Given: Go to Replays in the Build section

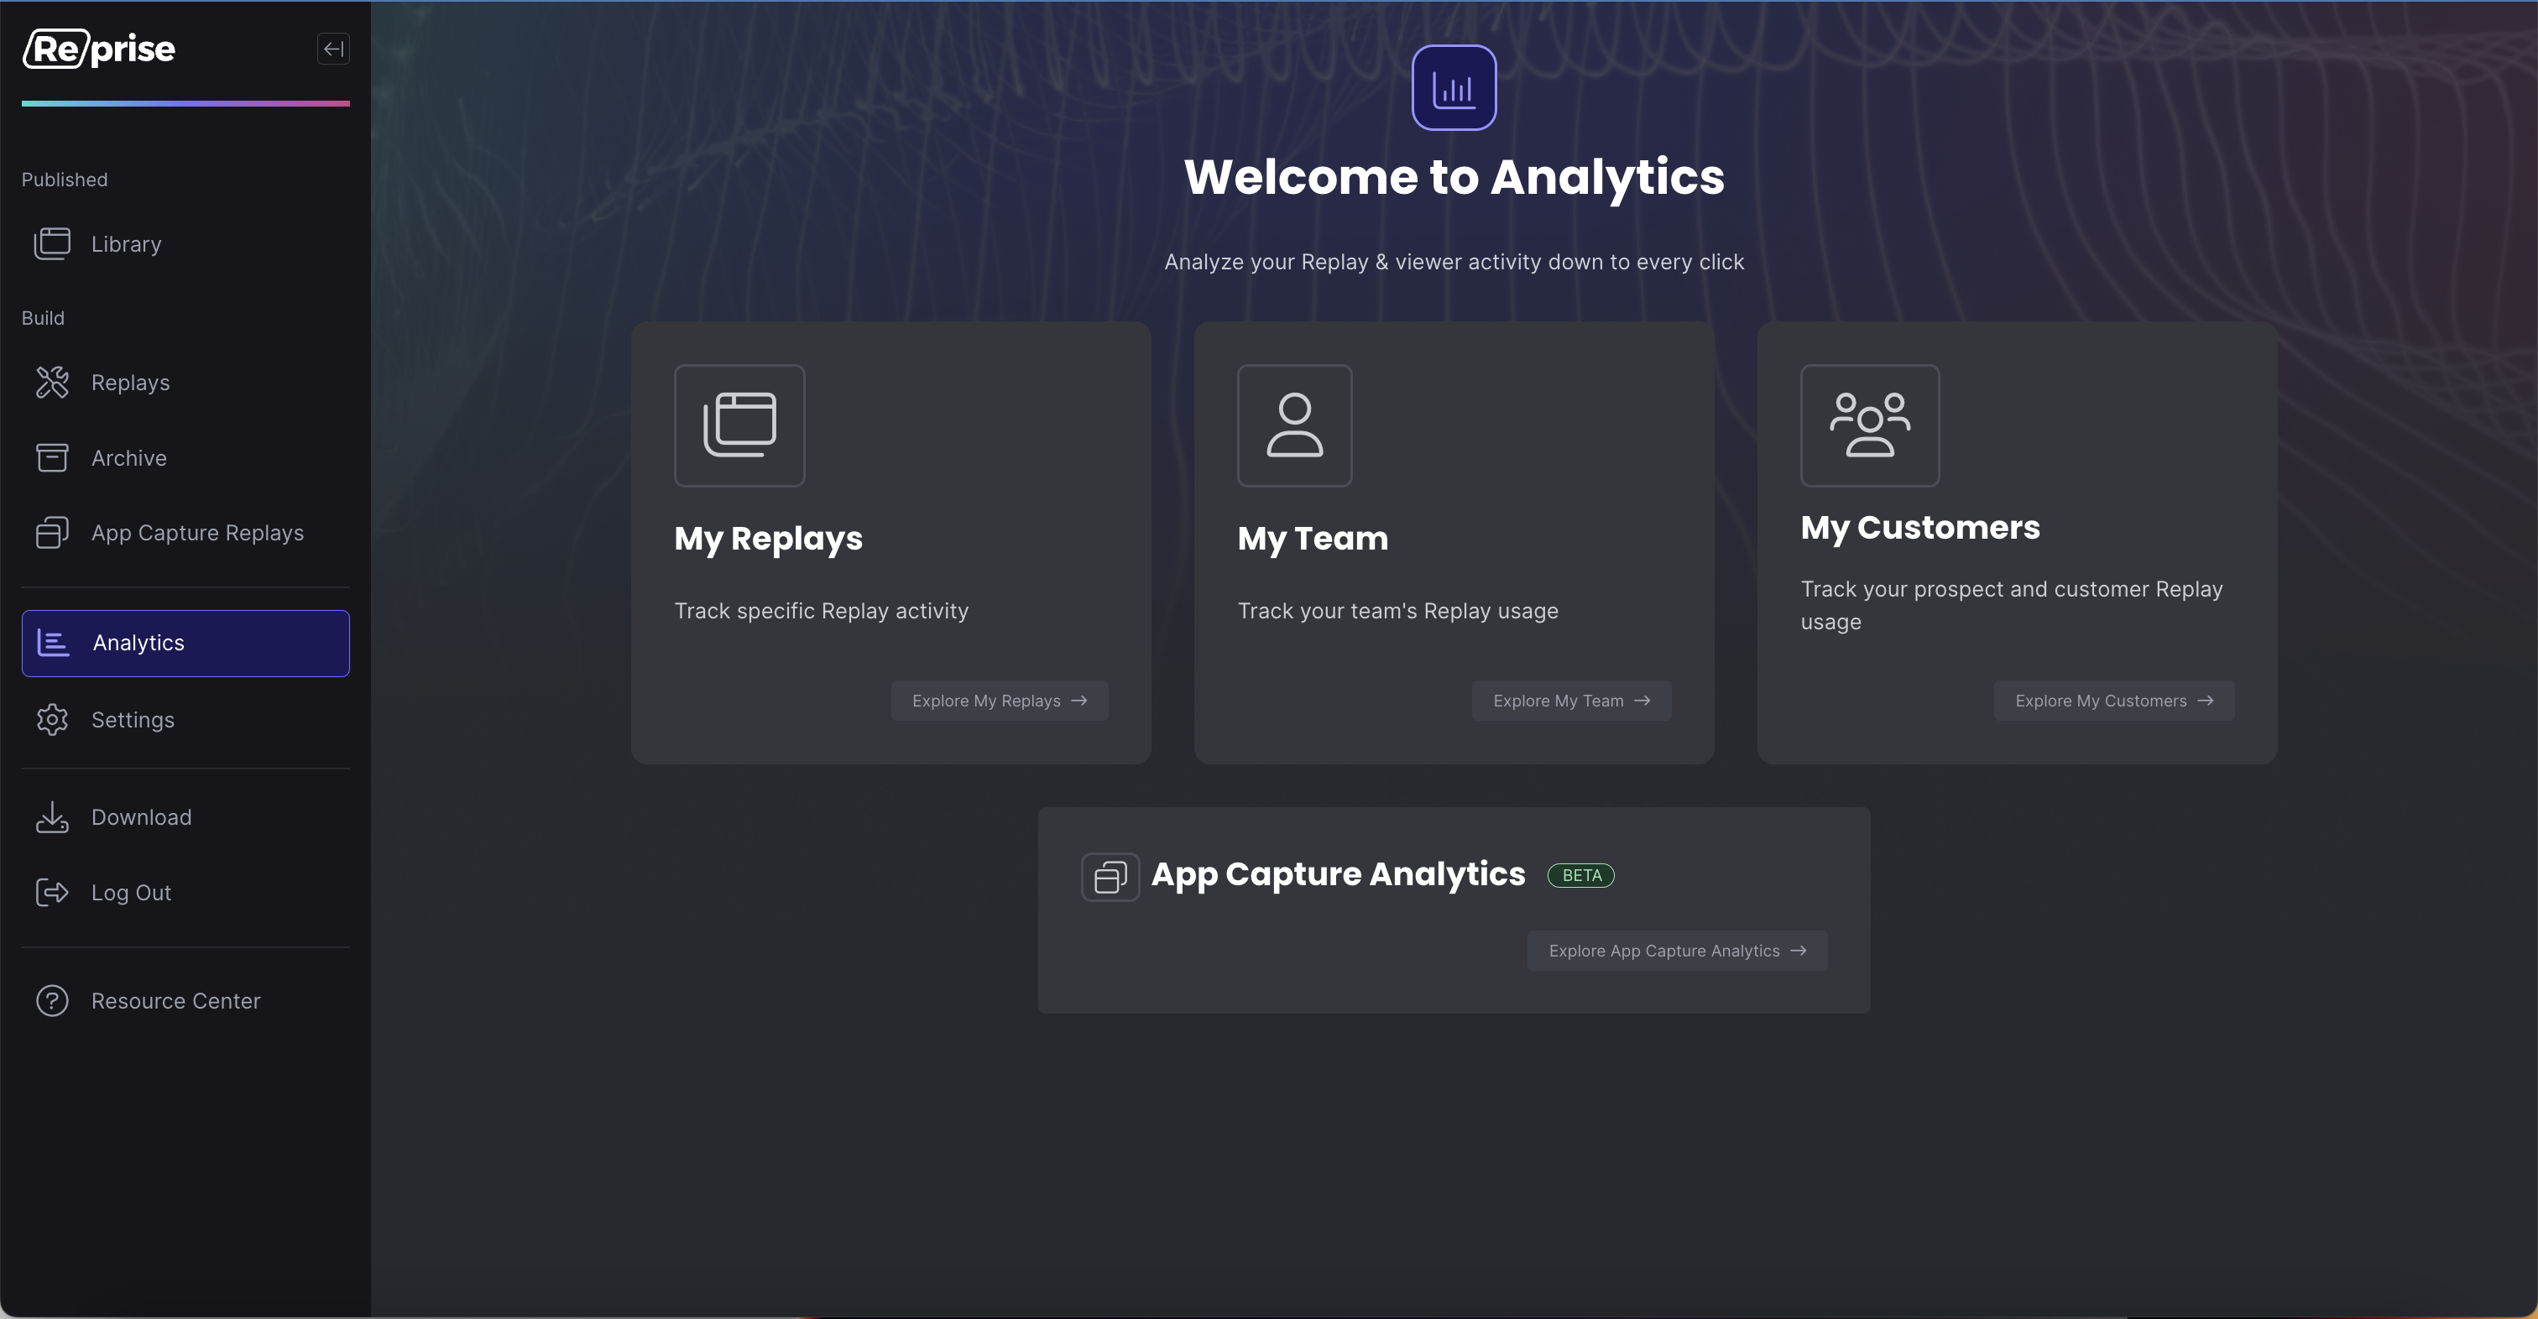Looking at the screenshot, I should [185, 383].
